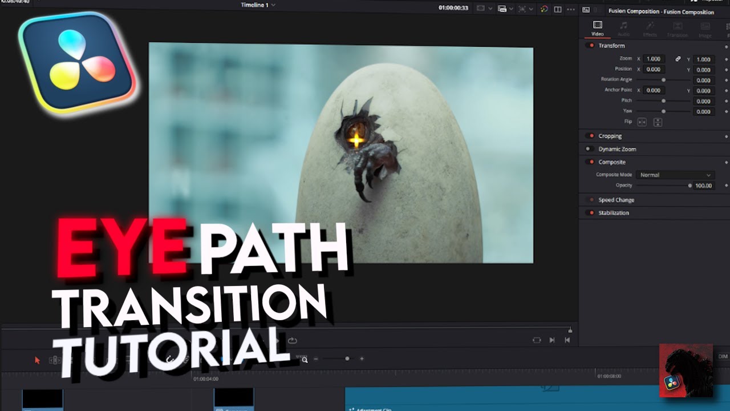
Task: Adjust the Rotation Angle slider
Action: point(663,80)
